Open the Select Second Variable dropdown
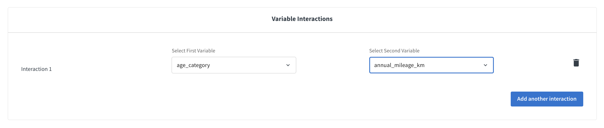This screenshot has height=128, width=604. pos(431,65)
